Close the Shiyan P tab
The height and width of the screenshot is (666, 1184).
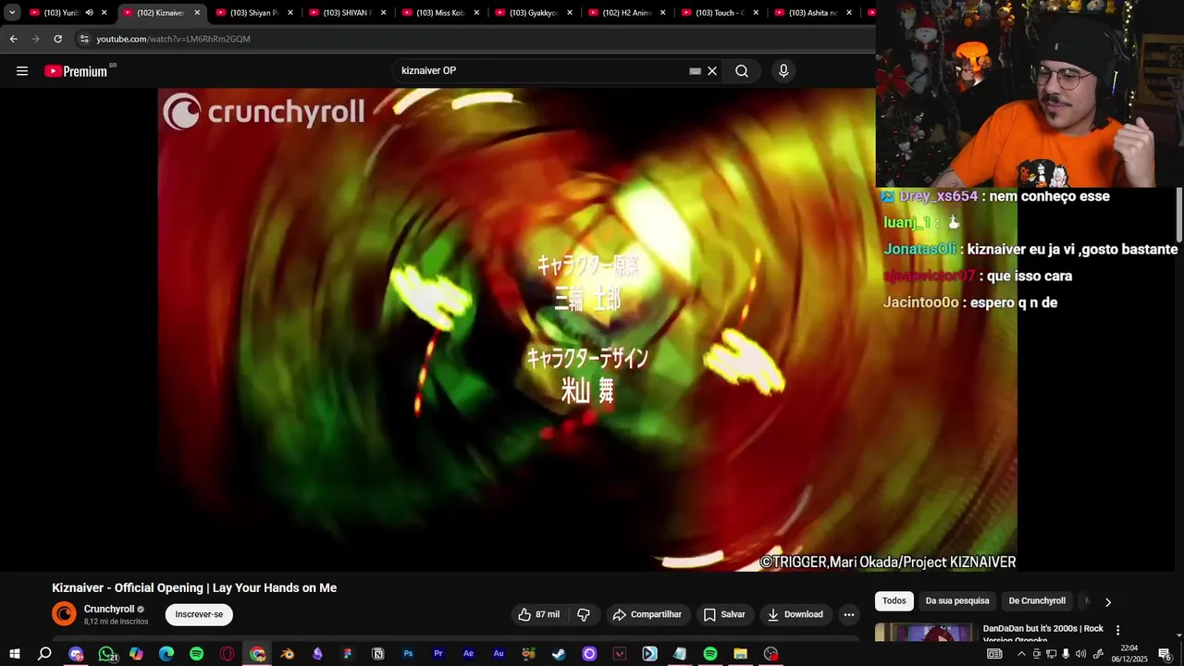click(x=290, y=13)
